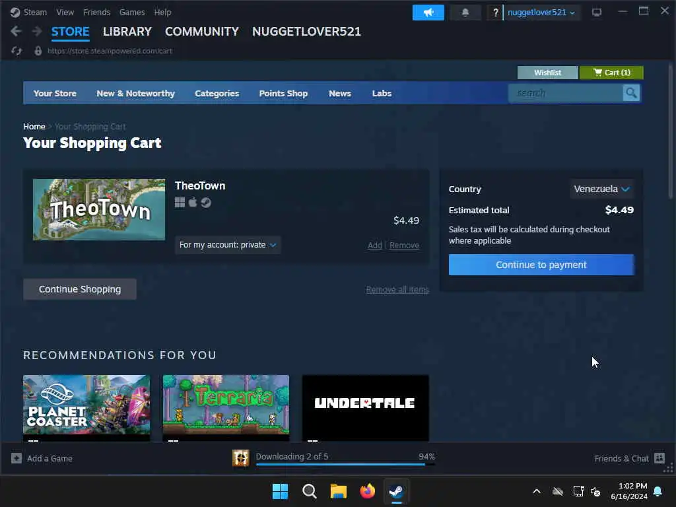Open the Windows Start menu
The height and width of the screenshot is (507, 676).
pyautogui.click(x=280, y=491)
